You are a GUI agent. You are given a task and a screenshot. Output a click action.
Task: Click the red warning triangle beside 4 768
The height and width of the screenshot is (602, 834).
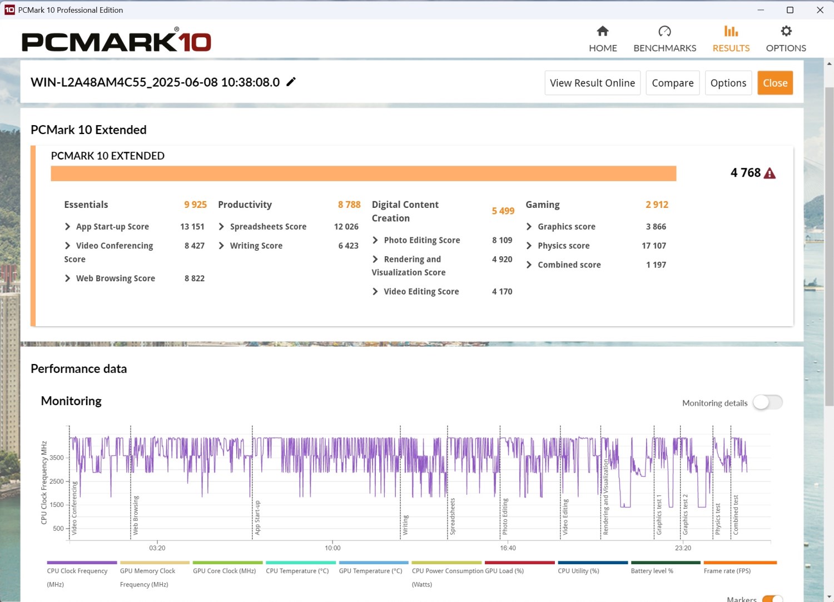click(x=770, y=173)
